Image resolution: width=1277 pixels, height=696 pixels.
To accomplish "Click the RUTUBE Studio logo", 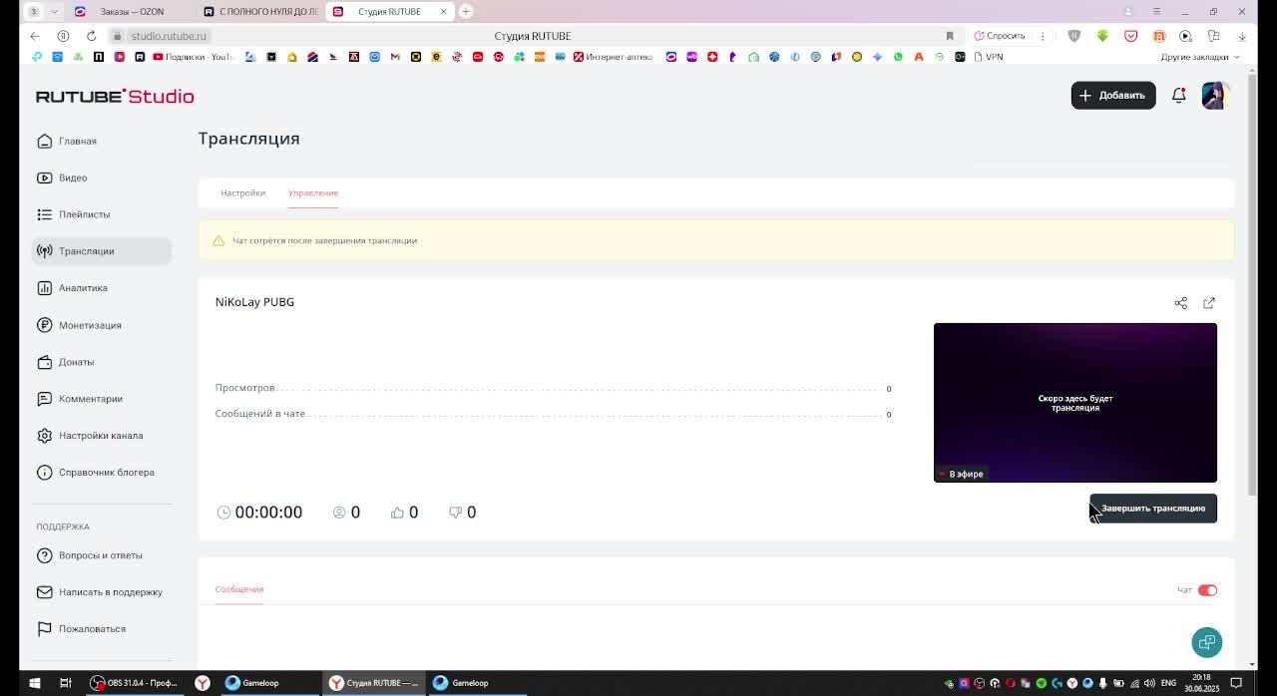I will [115, 97].
